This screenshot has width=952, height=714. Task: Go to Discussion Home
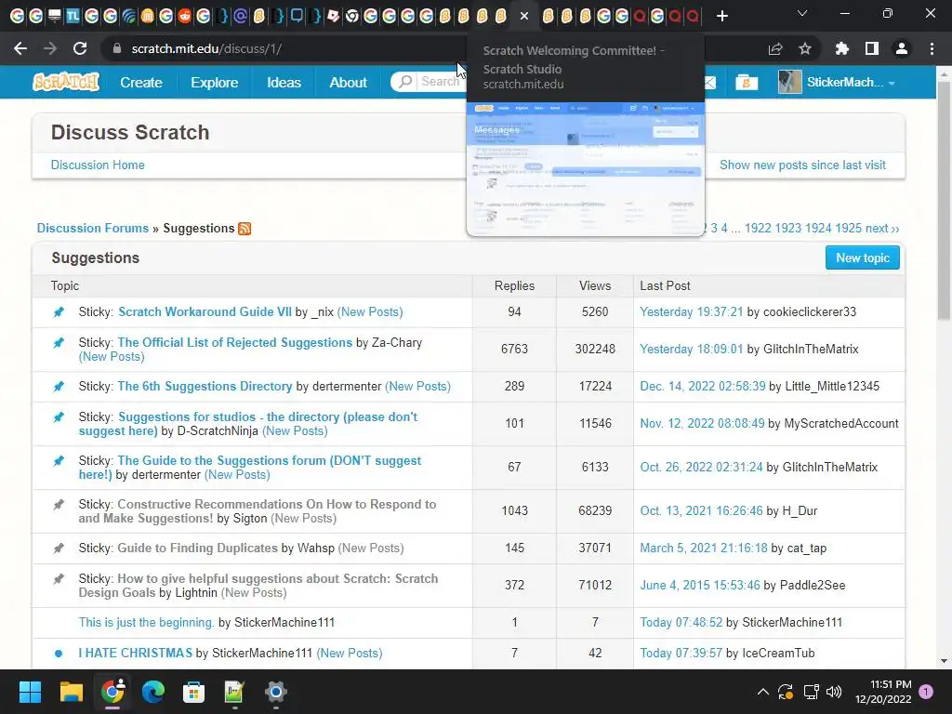[98, 165]
